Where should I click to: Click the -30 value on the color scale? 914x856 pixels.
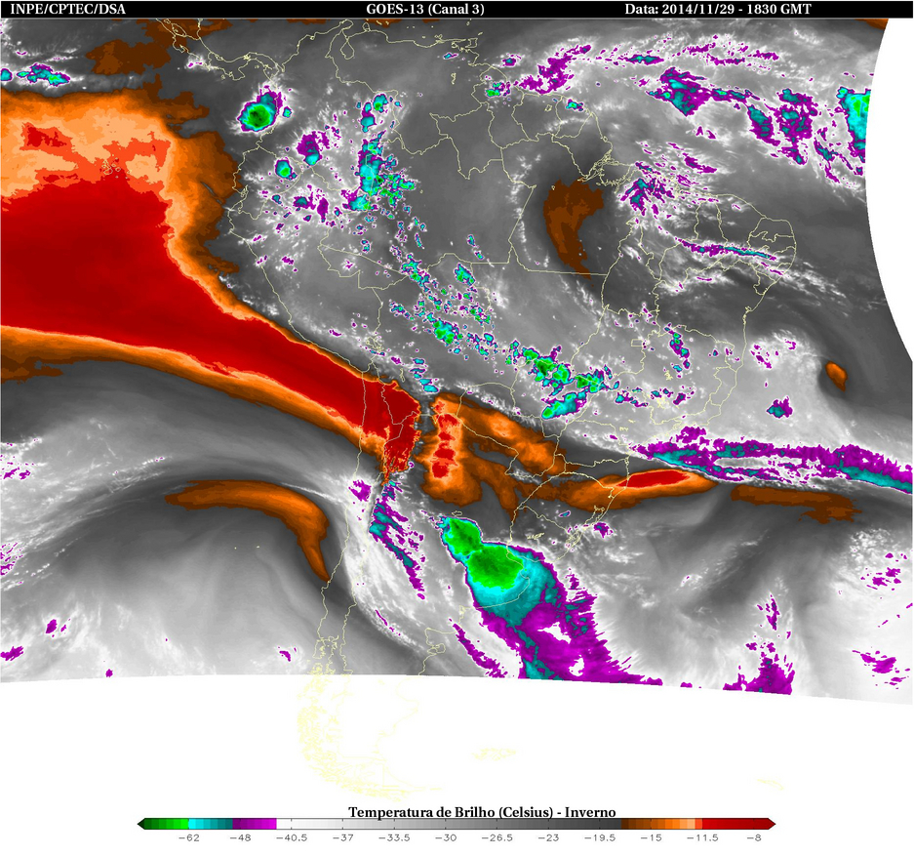(446, 837)
